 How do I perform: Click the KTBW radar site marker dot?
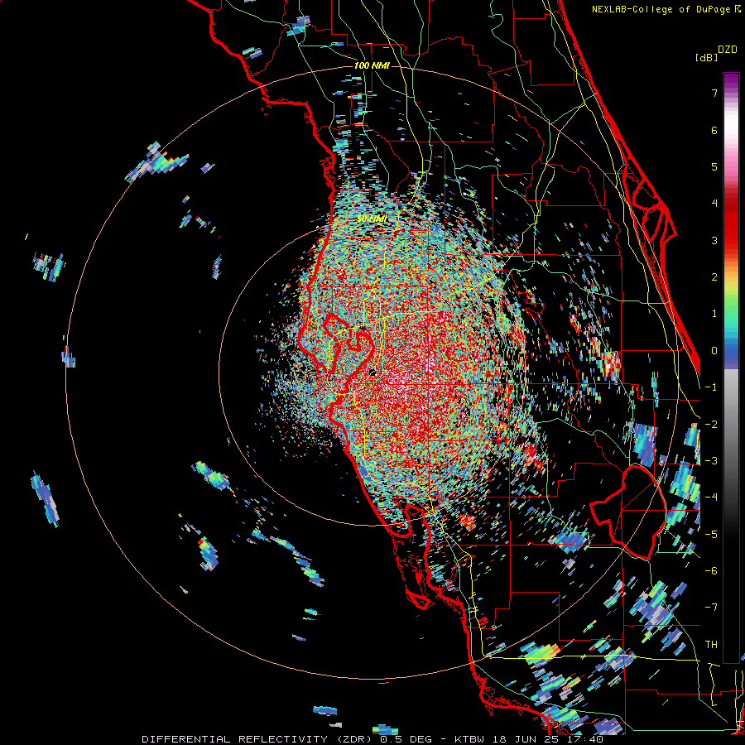[373, 372]
